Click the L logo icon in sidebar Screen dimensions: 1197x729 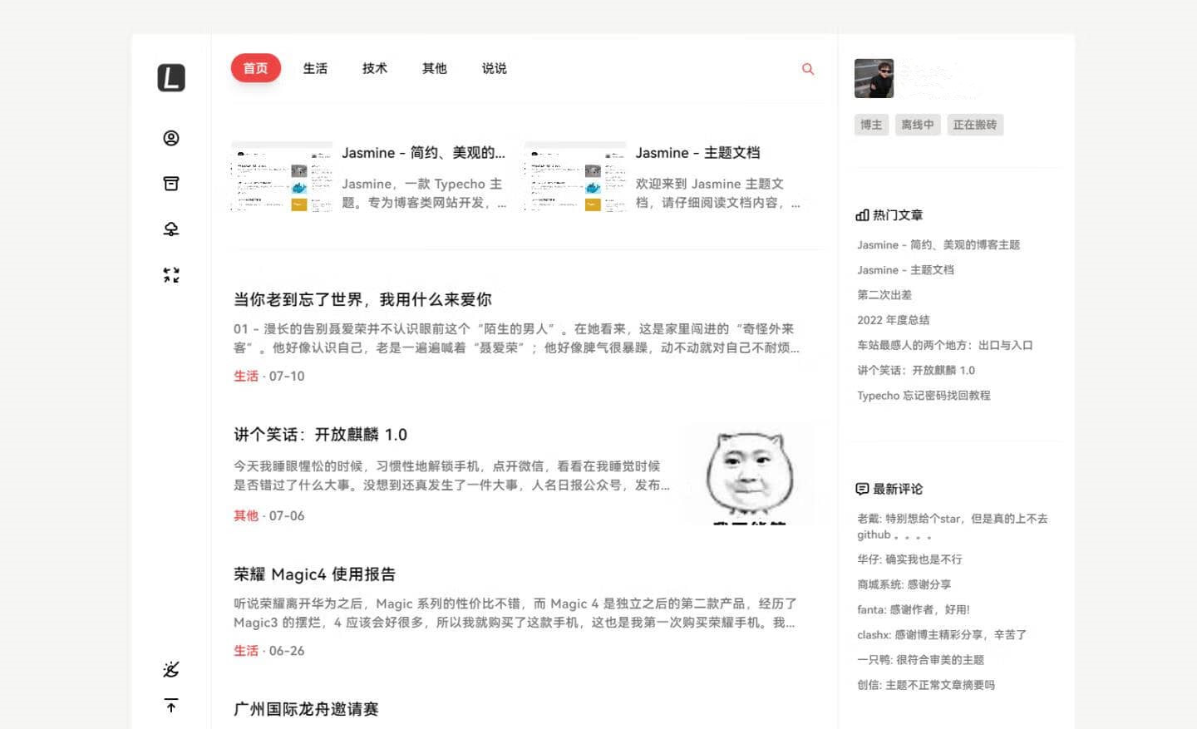coord(171,77)
